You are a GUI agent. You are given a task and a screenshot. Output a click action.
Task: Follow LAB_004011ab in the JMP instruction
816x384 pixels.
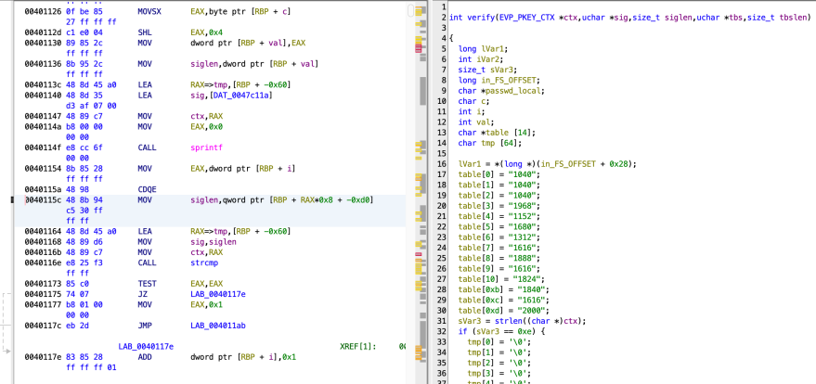[x=221, y=326]
